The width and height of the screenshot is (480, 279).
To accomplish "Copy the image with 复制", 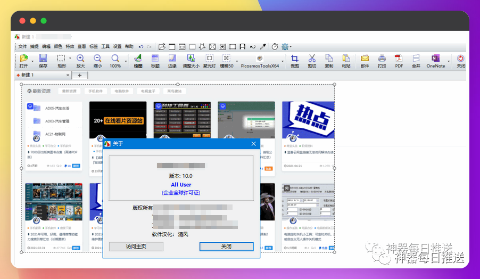I will click(329, 61).
